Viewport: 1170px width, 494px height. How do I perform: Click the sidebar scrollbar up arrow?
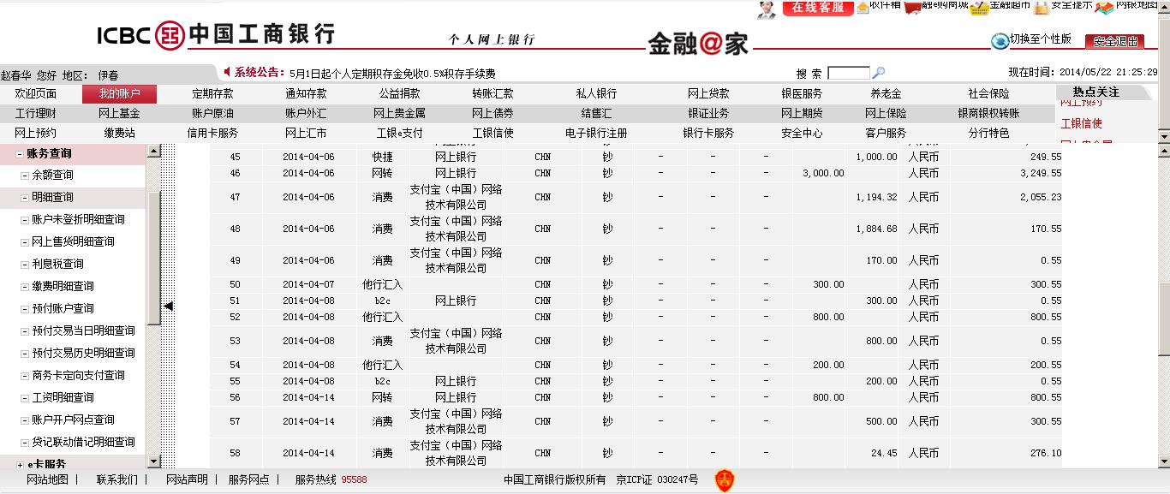154,151
